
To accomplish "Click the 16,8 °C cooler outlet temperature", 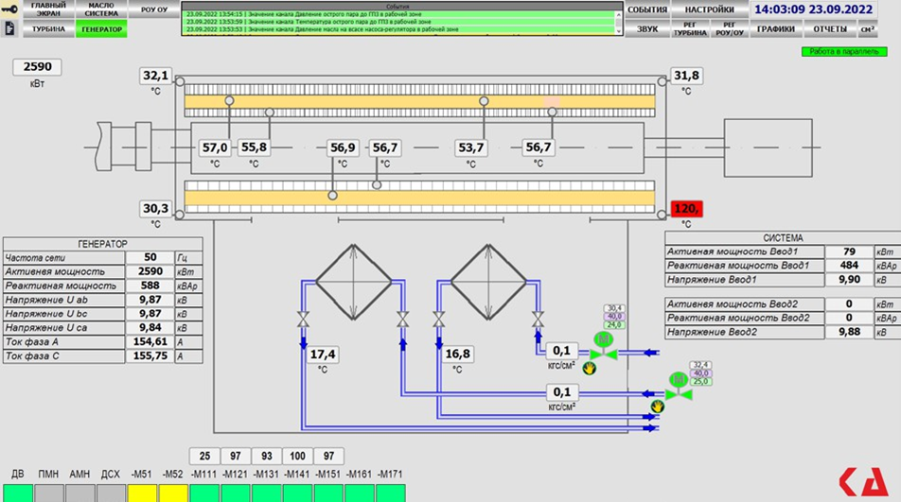I will tap(457, 354).
